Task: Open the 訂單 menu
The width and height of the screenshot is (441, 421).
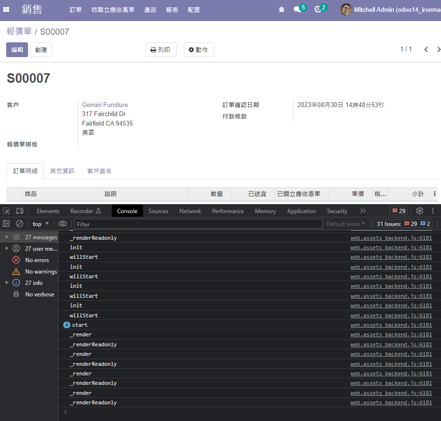Action: [76, 10]
